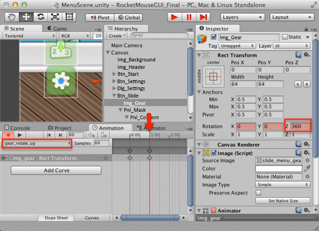Select the Hand tool in toolbar
This screenshot has width=319, height=231.
12,17
